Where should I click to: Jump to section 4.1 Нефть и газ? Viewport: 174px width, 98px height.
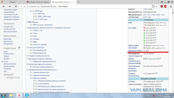[x=36, y=30]
